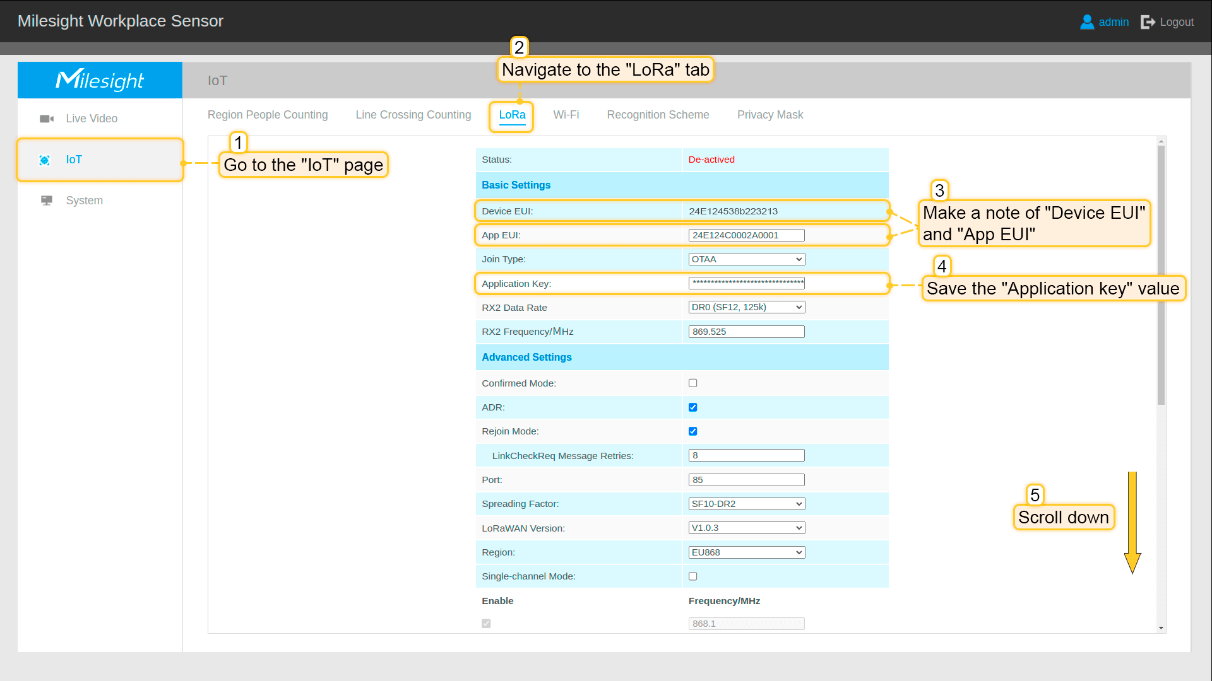The height and width of the screenshot is (681, 1212).
Task: Click the admin user icon
Action: click(x=1087, y=22)
